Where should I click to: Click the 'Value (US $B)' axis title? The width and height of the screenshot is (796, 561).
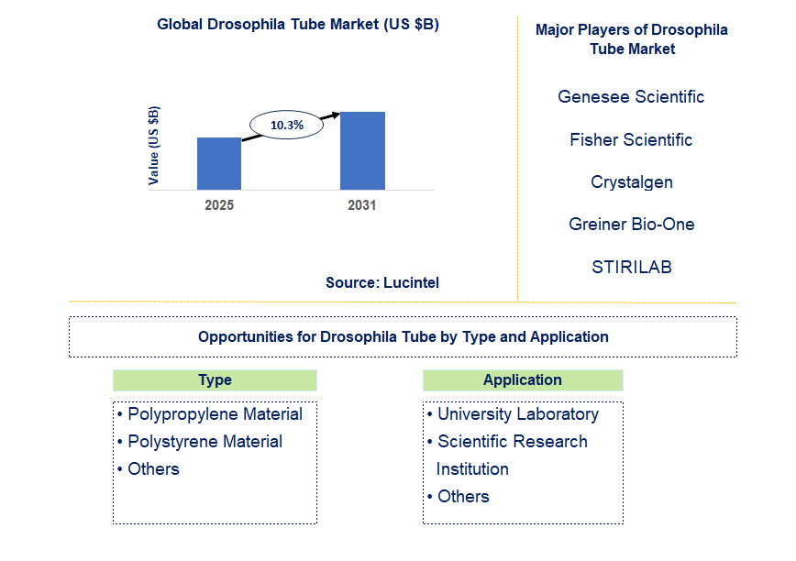tap(153, 146)
